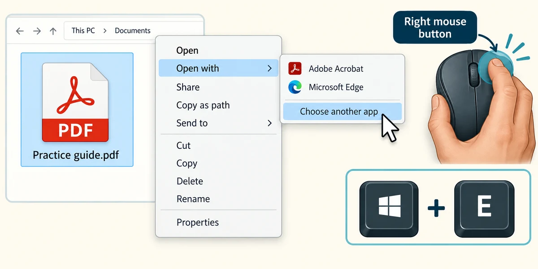Click the E keyboard key
The width and height of the screenshot is (538, 269).
pyautogui.click(x=484, y=208)
